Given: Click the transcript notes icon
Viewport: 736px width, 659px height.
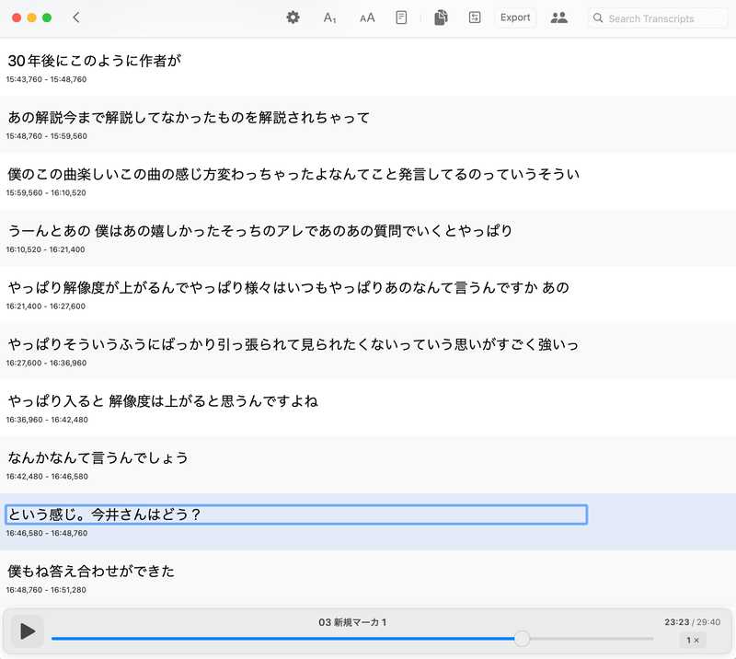Looking at the screenshot, I should (x=403, y=17).
